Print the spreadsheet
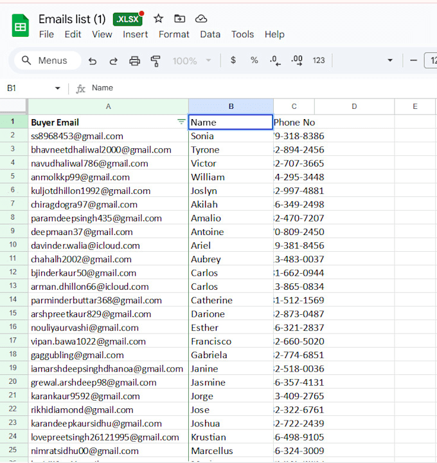 click(x=135, y=61)
